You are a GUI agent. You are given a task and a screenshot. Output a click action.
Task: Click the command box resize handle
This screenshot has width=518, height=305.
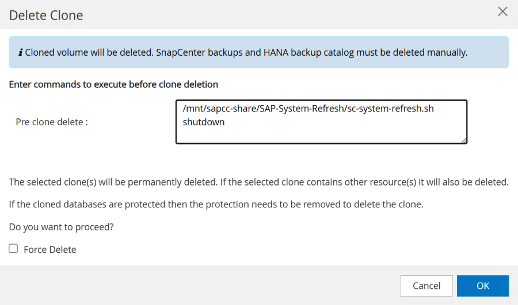click(463, 140)
